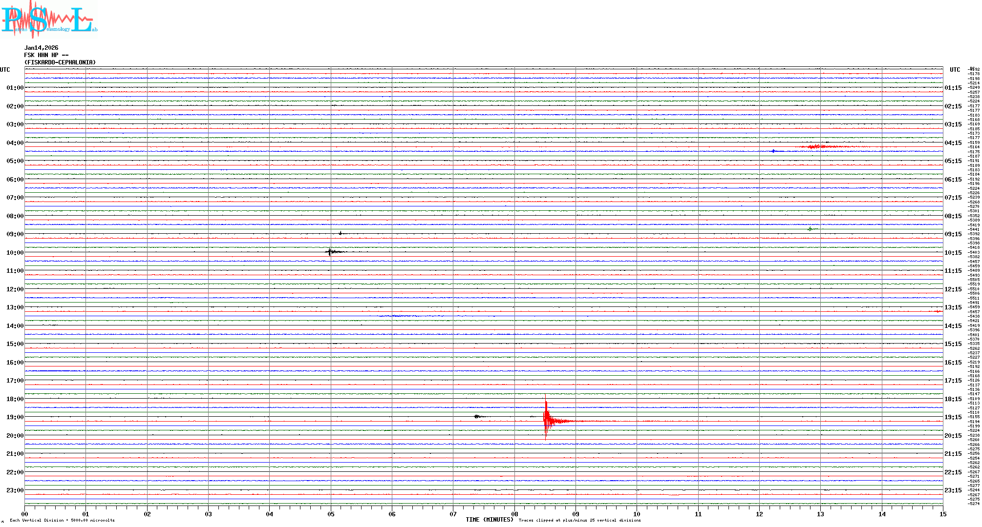Click the small black event on 09:00 trace
982x527 pixels.
point(341,233)
